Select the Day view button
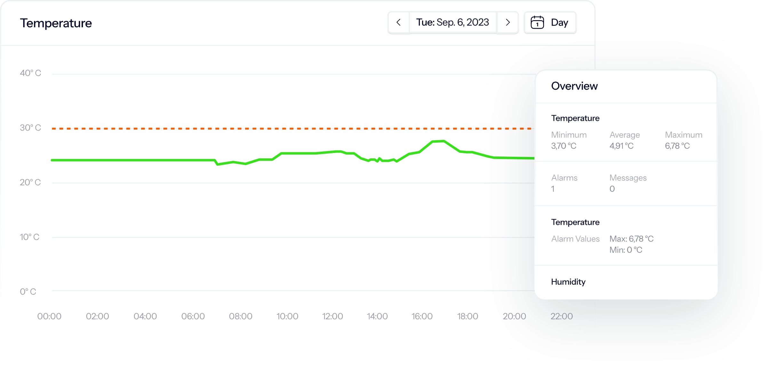Image resolution: width=768 pixels, height=366 pixels. (x=550, y=22)
